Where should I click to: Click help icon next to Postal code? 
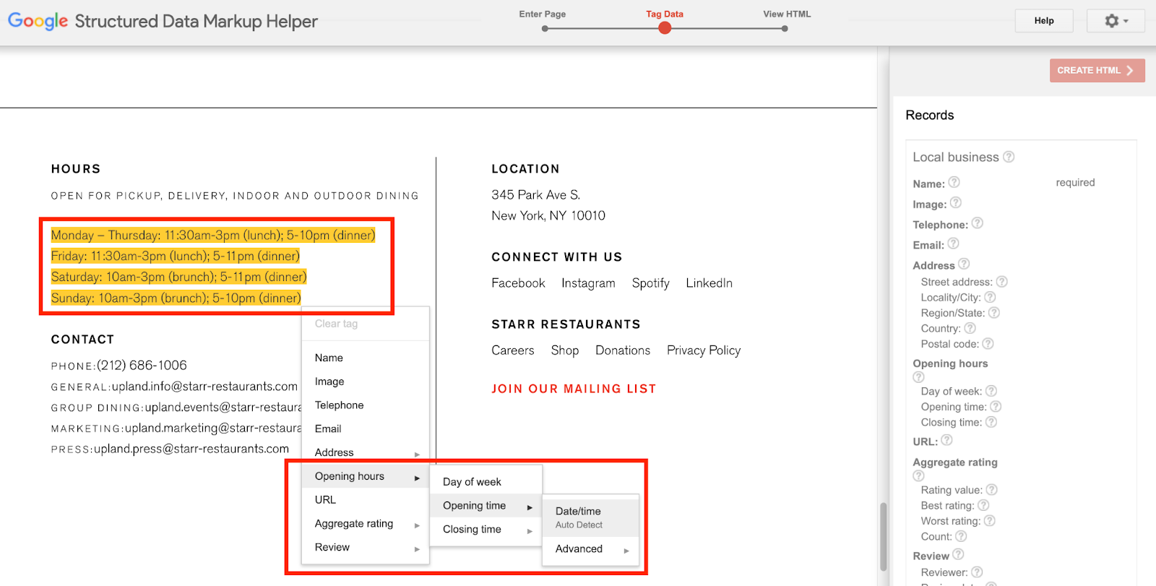tap(988, 344)
